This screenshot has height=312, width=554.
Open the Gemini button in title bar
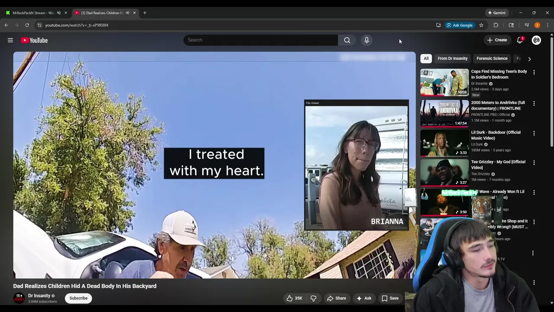tap(496, 13)
